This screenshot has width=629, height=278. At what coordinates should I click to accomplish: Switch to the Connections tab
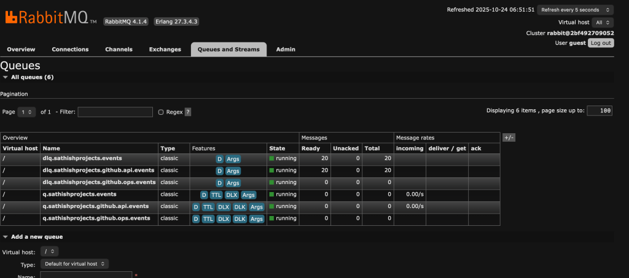70,49
